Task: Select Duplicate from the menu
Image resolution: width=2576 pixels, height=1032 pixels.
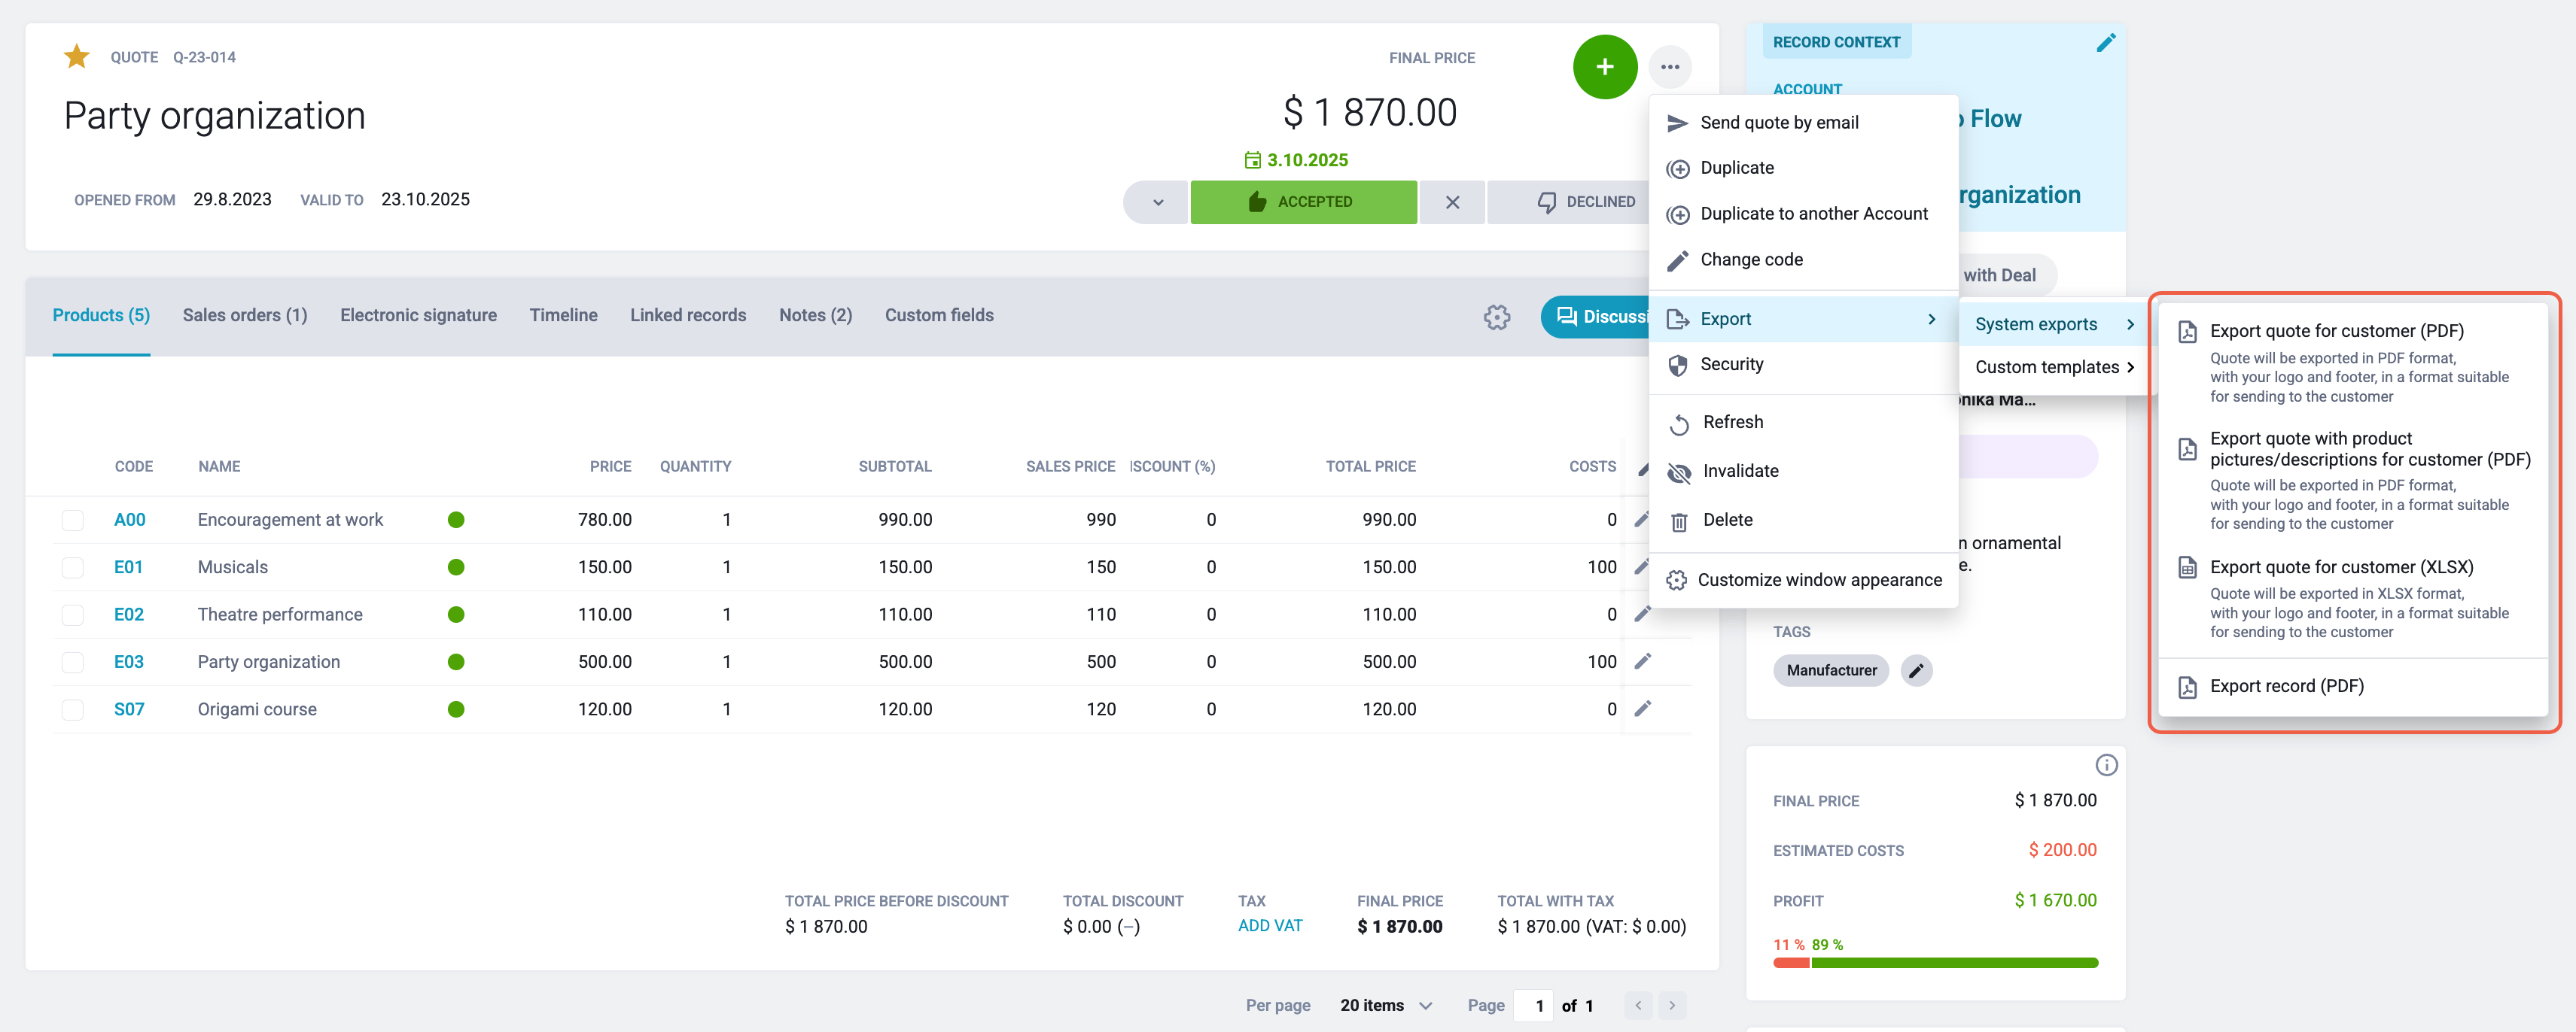Action: pyautogui.click(x=1803, y=168)
